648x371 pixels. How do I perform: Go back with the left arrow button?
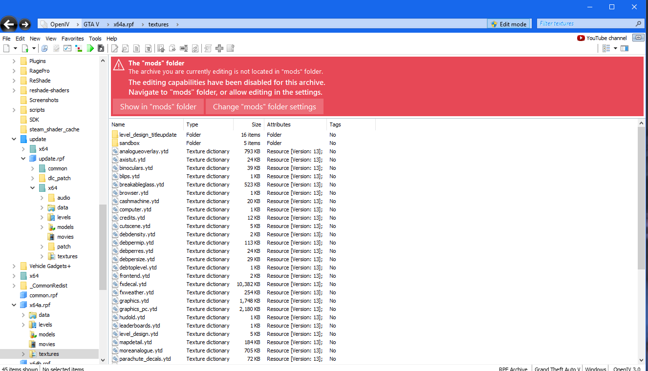[9, 24]
